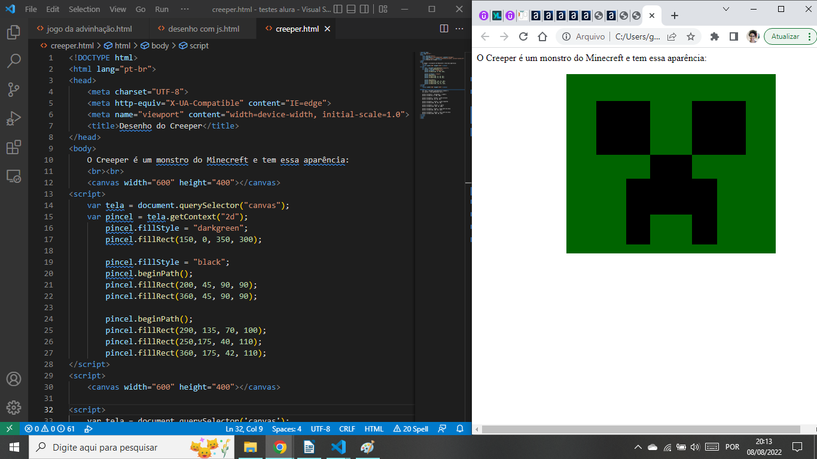The image size is (817, 459).
Task: Open the Chrome Extensions puzzle icon
Action: click(714, 36)
